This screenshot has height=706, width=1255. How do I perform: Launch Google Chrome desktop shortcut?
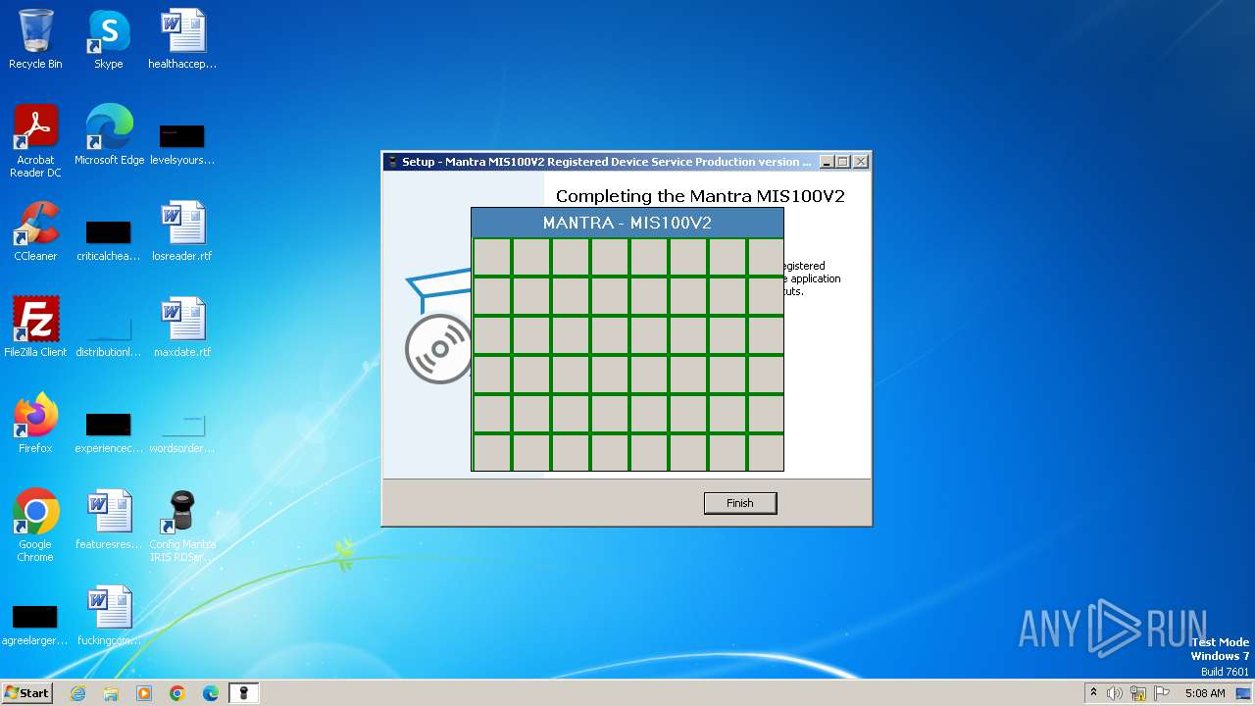(x=35, y=526)
